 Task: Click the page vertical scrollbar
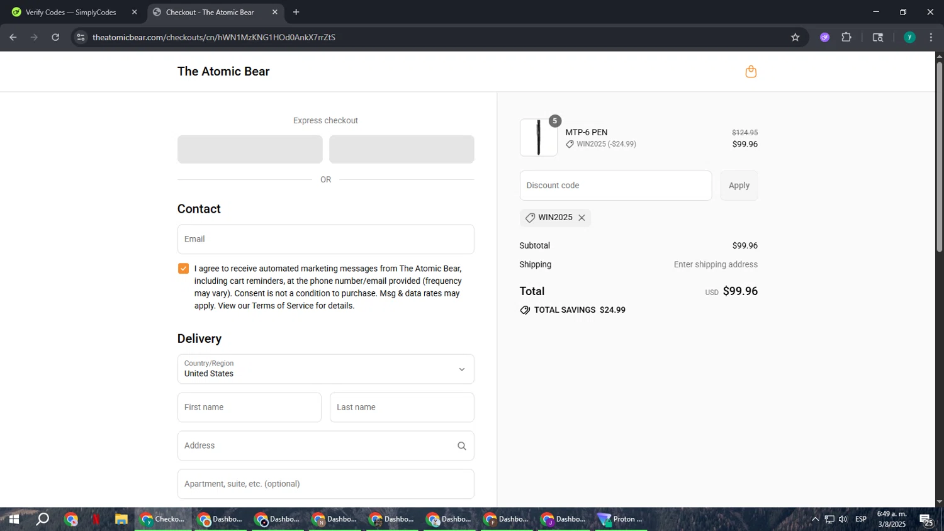coord(940,157)
